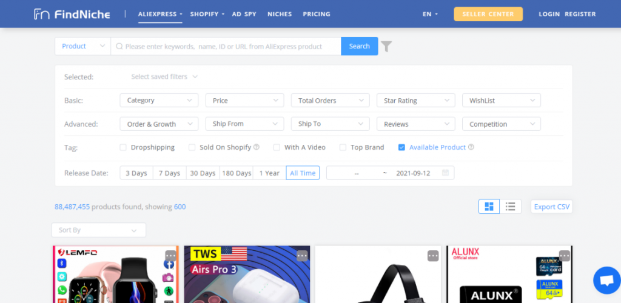Click help icon beside Sold On Shopify

(257, 147)
